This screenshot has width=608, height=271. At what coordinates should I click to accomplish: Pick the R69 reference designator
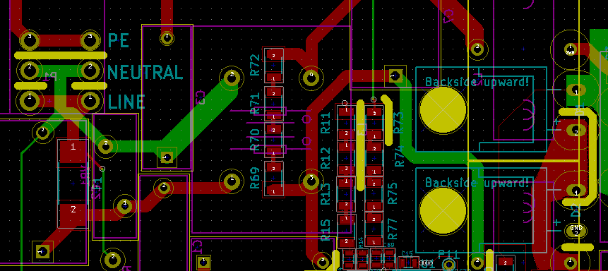coord(255,179)
